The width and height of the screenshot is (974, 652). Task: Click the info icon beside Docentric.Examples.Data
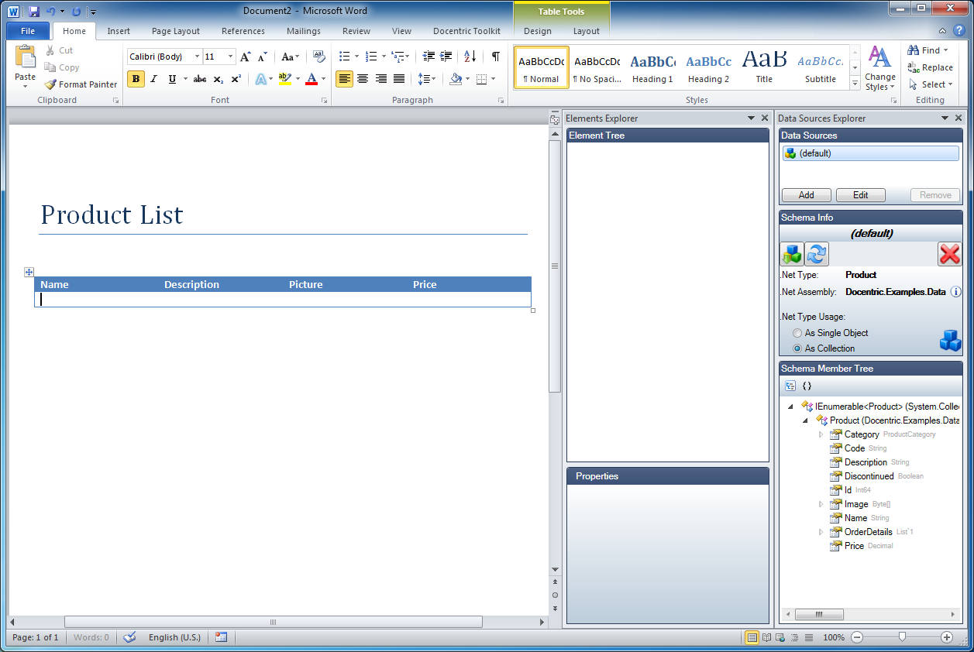click(955, 292)
